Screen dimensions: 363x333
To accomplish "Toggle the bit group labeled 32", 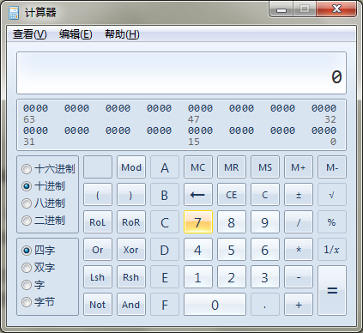I will pyautogui.click(x=324, y=108).
